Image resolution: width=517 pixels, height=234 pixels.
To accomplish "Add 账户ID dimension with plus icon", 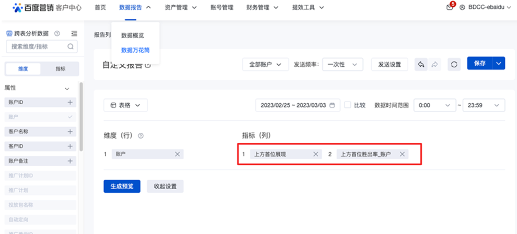I will click(70, 103).
